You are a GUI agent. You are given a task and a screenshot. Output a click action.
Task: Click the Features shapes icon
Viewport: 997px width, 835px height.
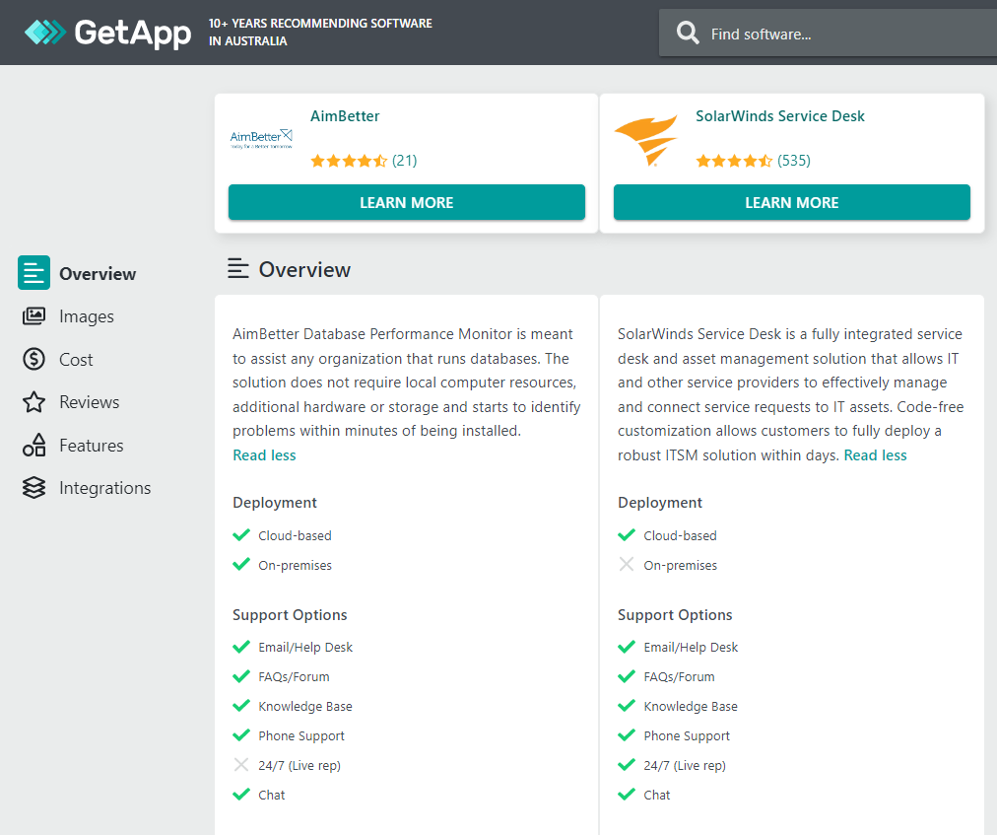coord(33,446)
